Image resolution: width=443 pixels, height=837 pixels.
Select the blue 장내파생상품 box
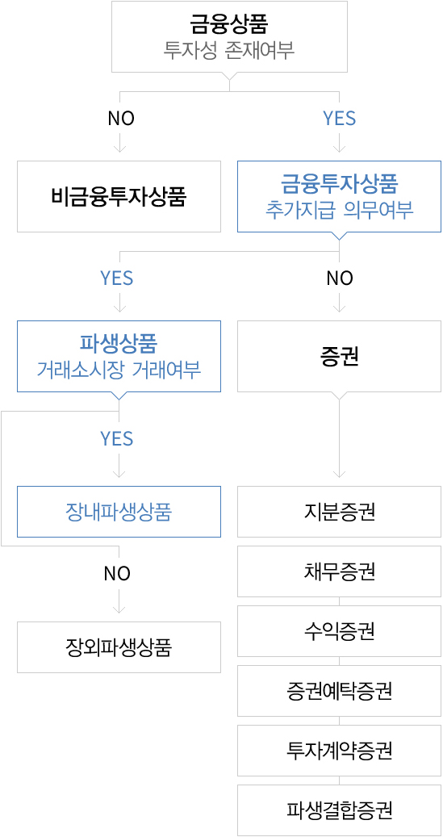[119, 512]
